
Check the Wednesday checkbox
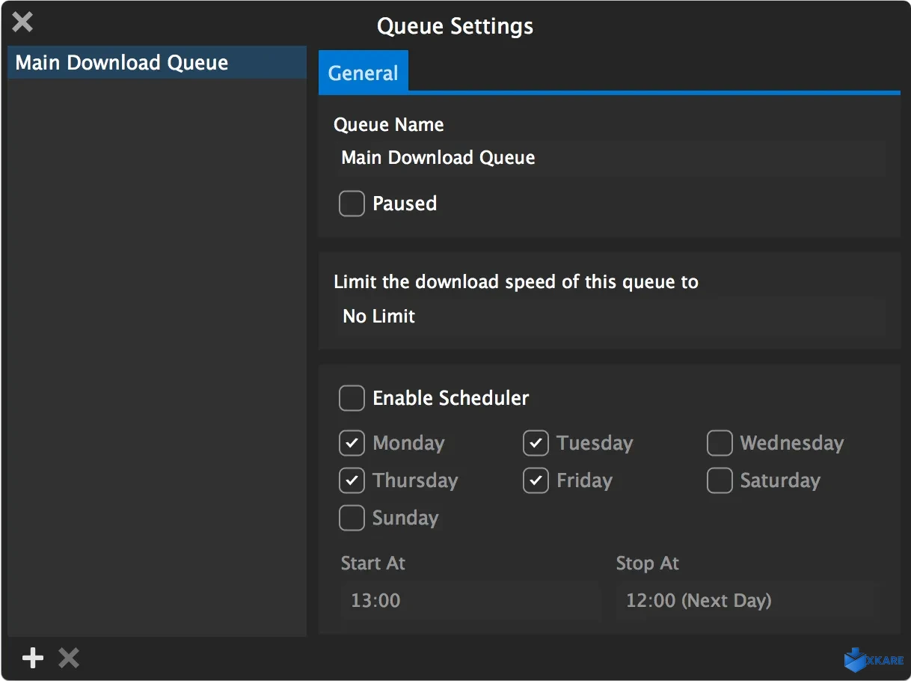720,443
